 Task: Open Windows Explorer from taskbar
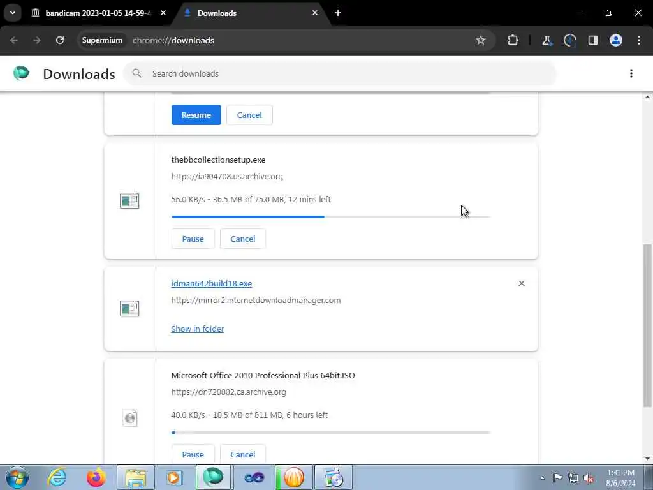pyautogui.click(x=136, y=477)
